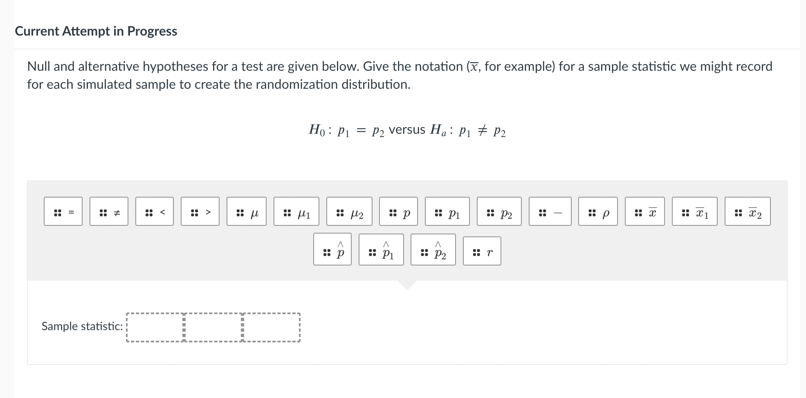
Task: Select the p̂1 notation tile
Action: click(381, 250)
